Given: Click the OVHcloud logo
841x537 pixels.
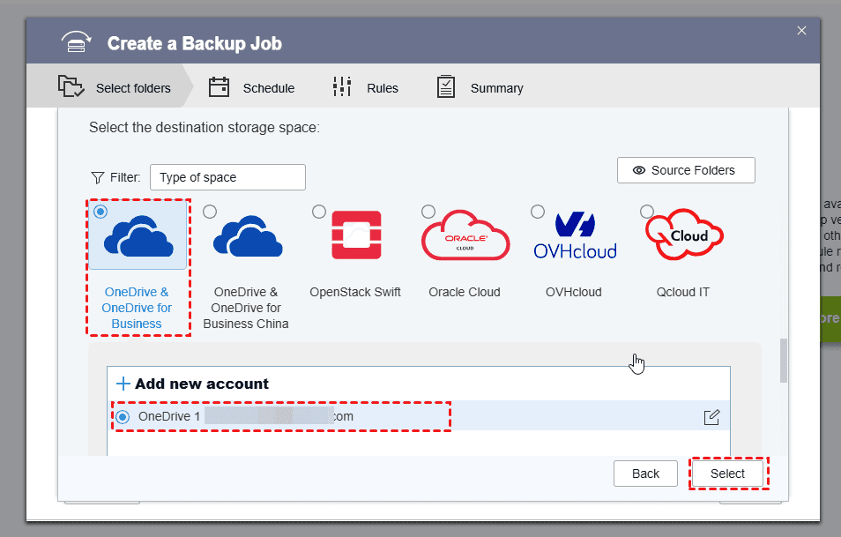Looking at the screenshot, I should pos(575,235).
